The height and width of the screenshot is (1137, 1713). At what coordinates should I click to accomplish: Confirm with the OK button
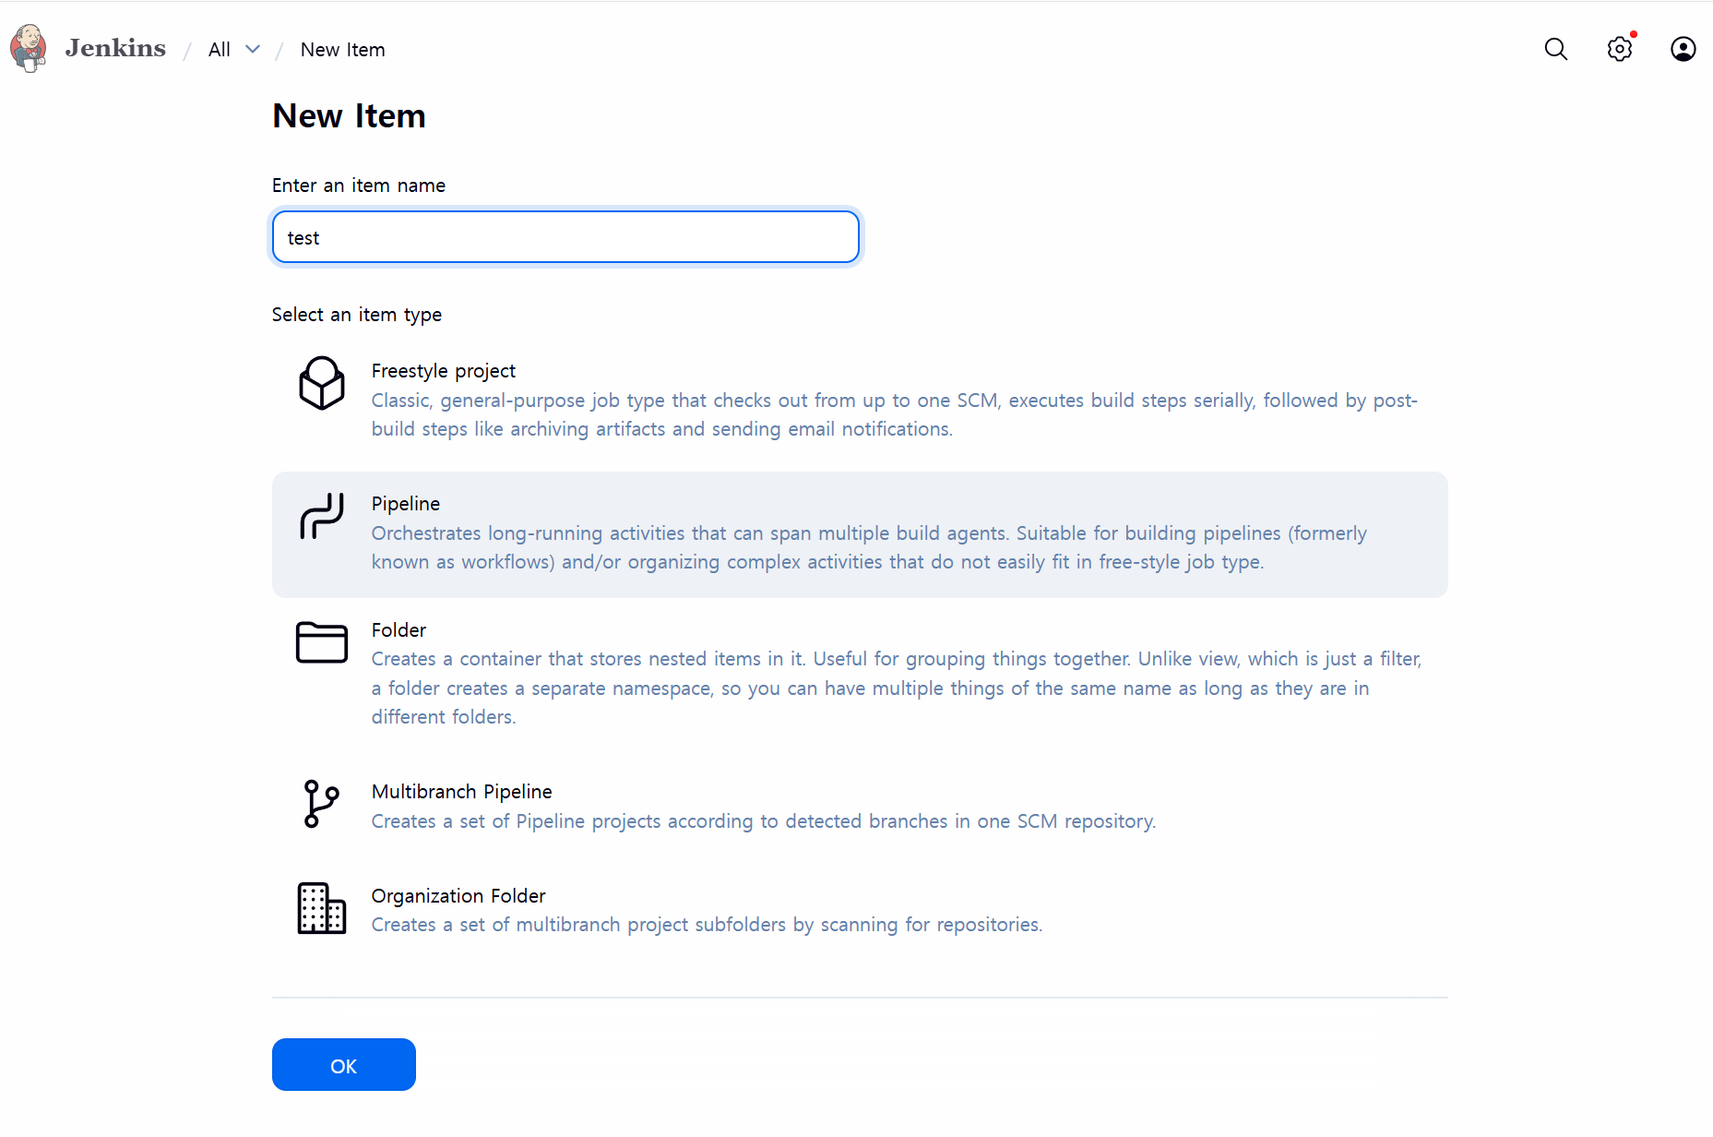344,1065
